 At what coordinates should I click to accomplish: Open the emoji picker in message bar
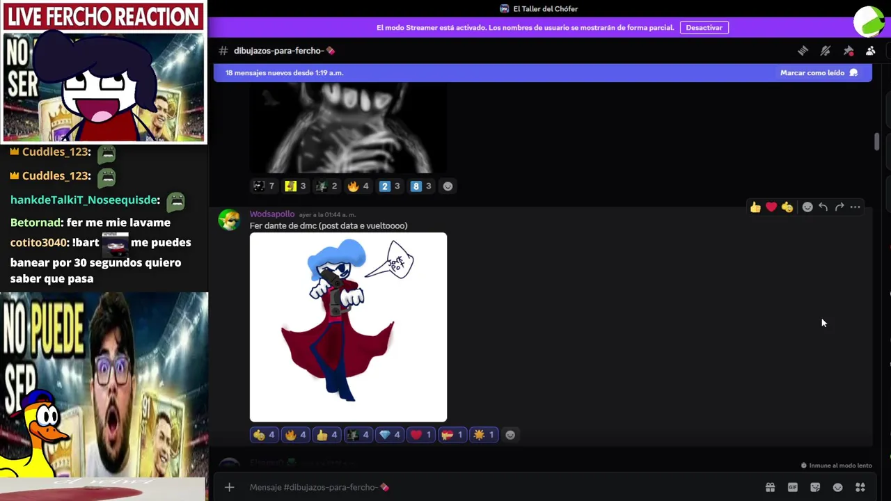(837, 487)
